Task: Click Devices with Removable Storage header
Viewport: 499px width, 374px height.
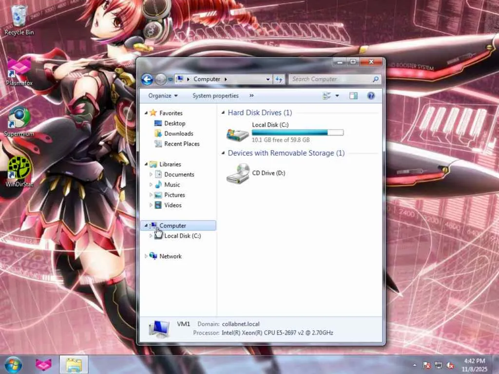Action: [x=286, y=153]
